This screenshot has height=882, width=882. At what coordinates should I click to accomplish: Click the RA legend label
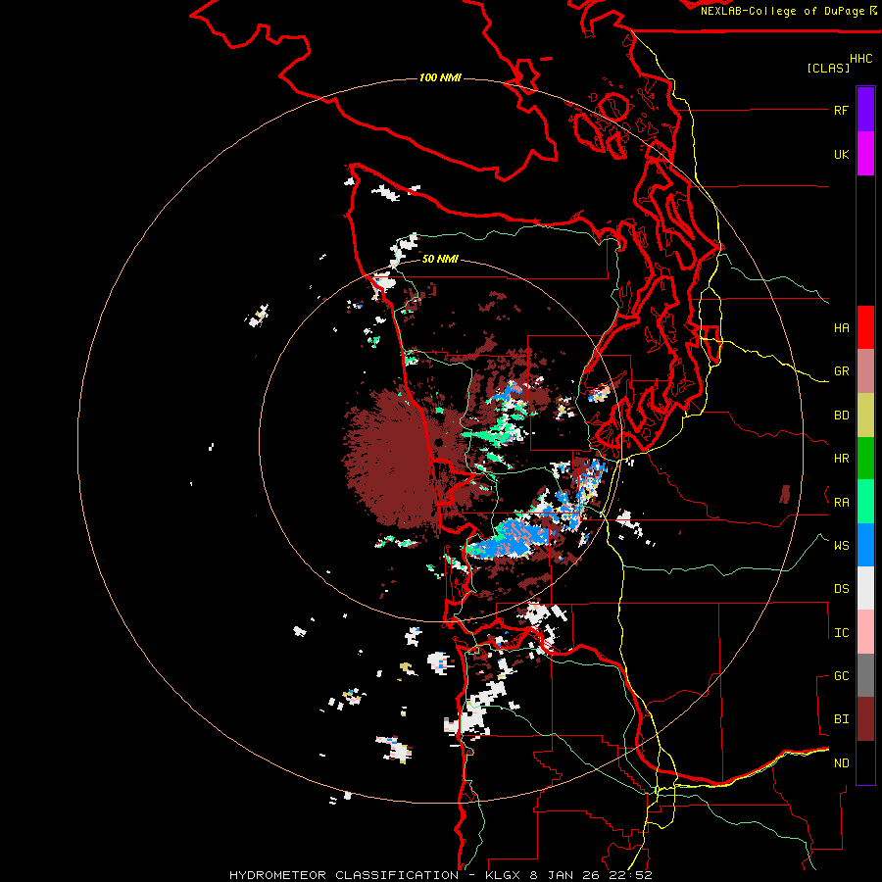pyautogui.click(x=841, y=503)
